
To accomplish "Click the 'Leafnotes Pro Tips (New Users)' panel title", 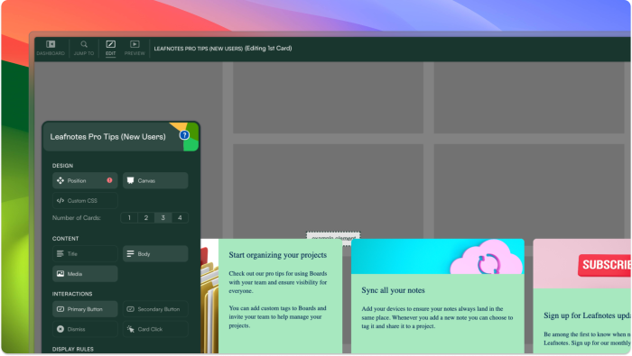I will pyautogui.click(x=107, y=137).
